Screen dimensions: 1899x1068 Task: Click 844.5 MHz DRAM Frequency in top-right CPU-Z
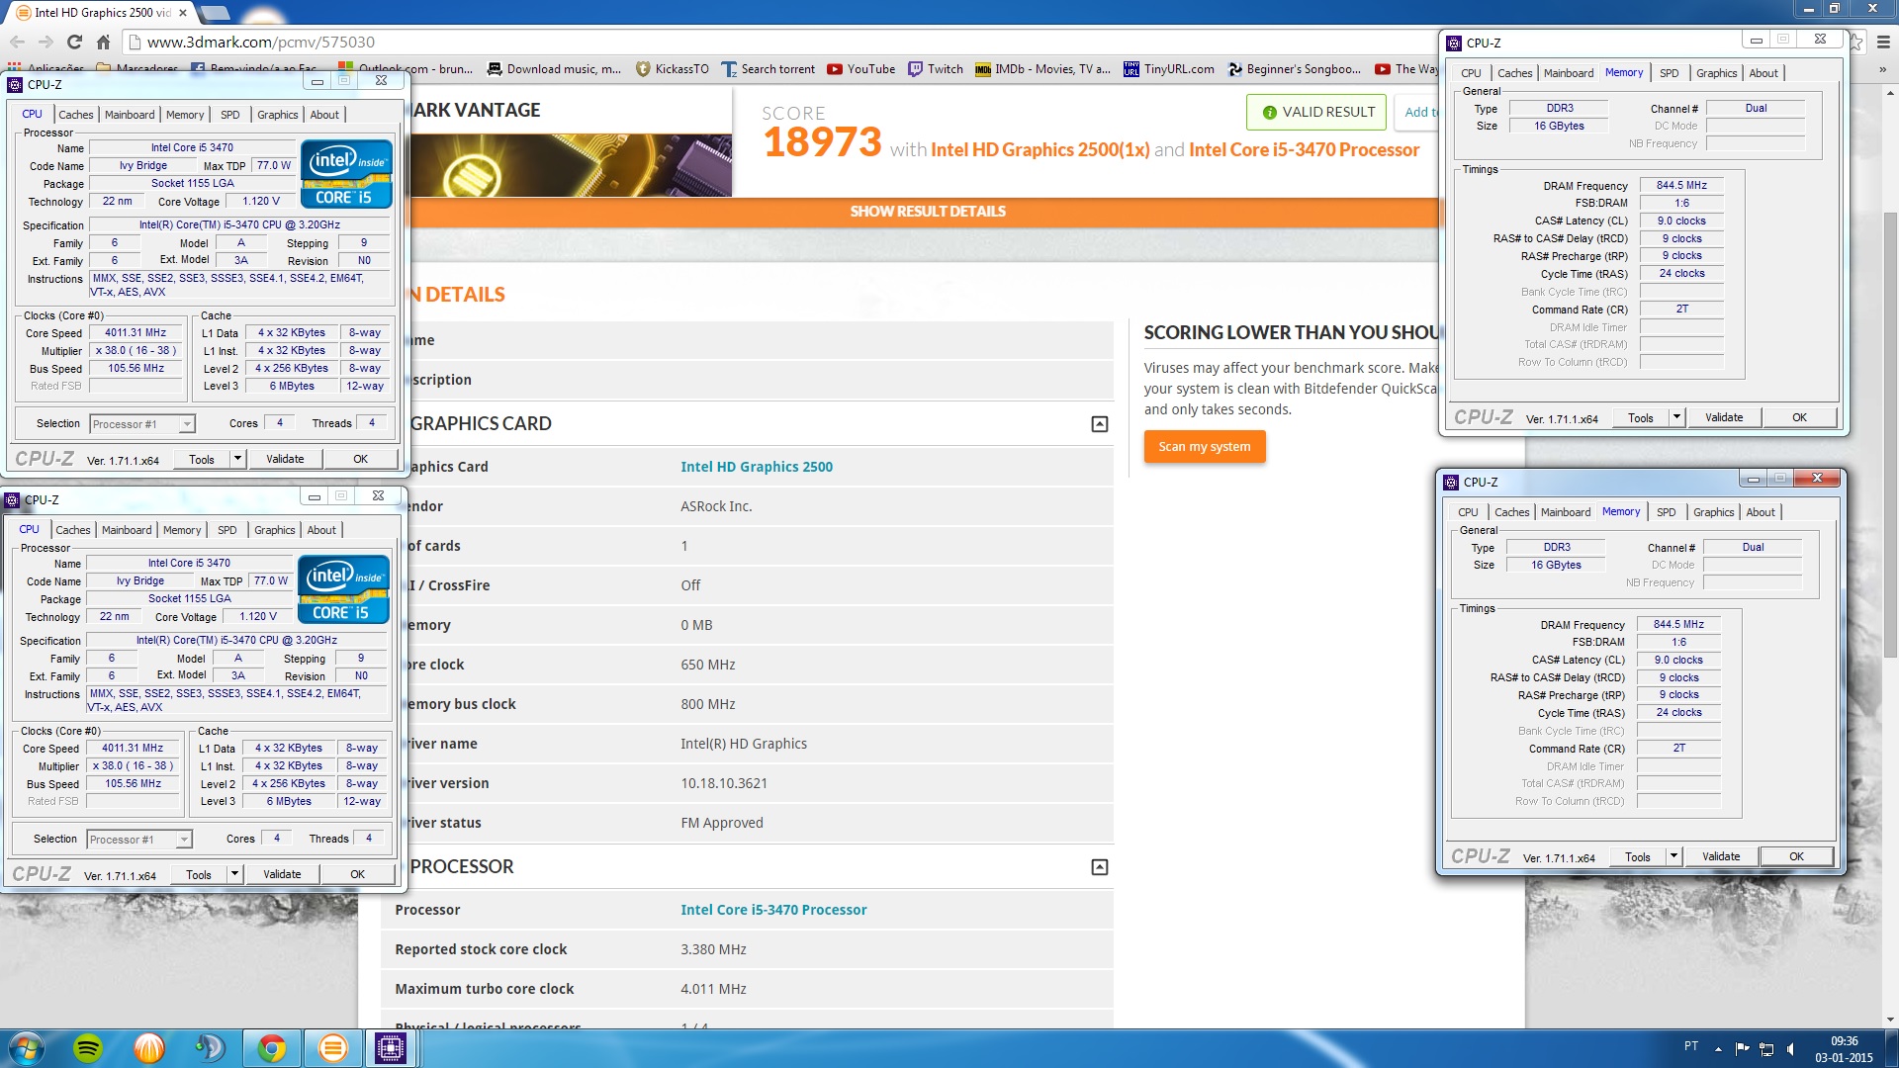[1681, 185]
